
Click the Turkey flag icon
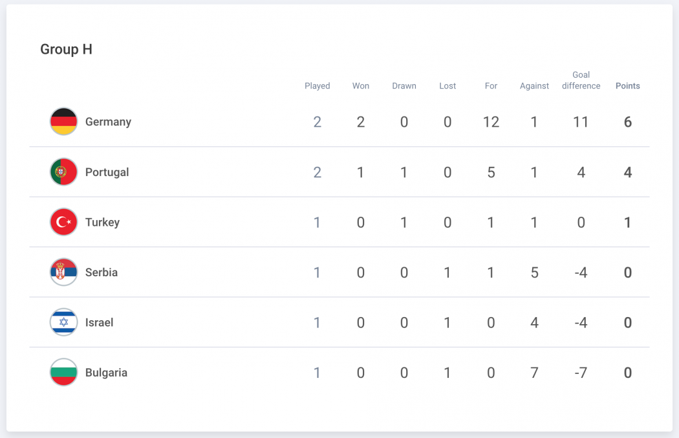(63, 222)
